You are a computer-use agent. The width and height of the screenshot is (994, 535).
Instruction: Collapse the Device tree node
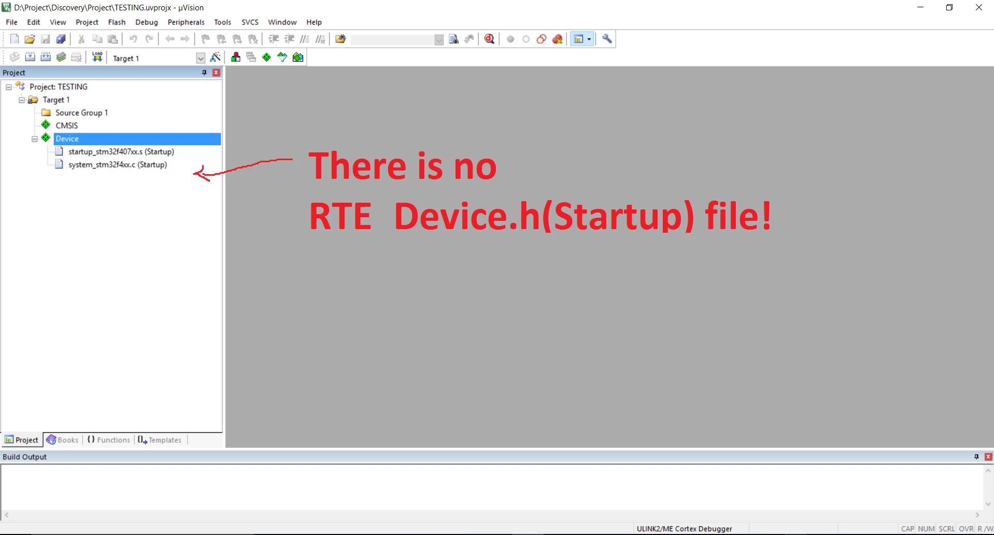click(x=35, y=139)
